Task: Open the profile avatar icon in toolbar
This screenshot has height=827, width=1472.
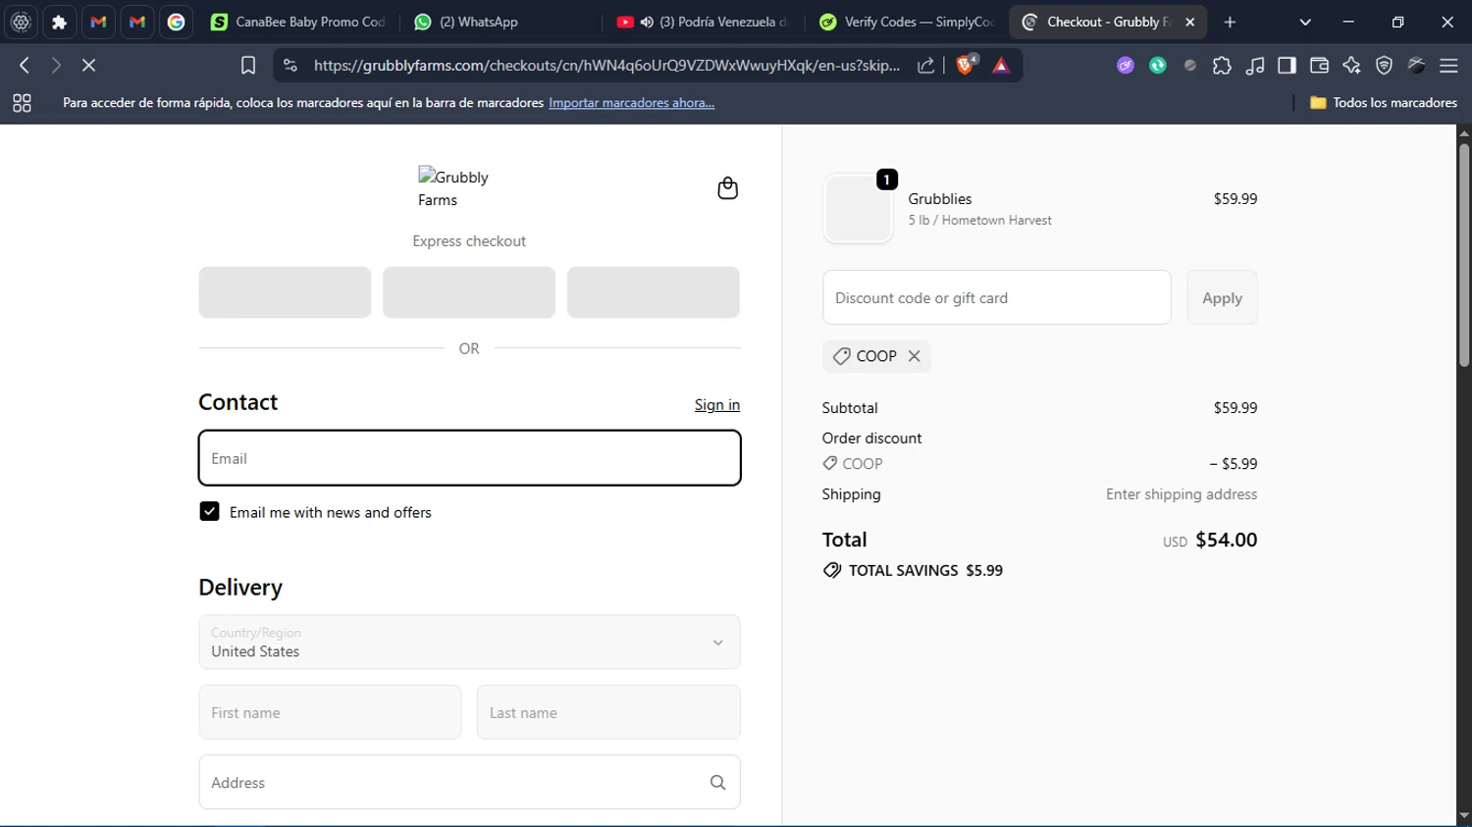Action: coord(1416,65)
